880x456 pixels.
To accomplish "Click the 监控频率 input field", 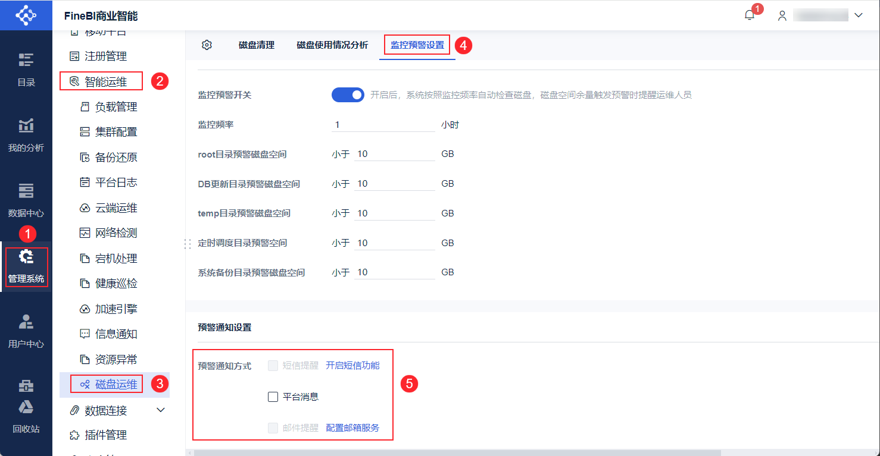I will click(x=383, y=125).
